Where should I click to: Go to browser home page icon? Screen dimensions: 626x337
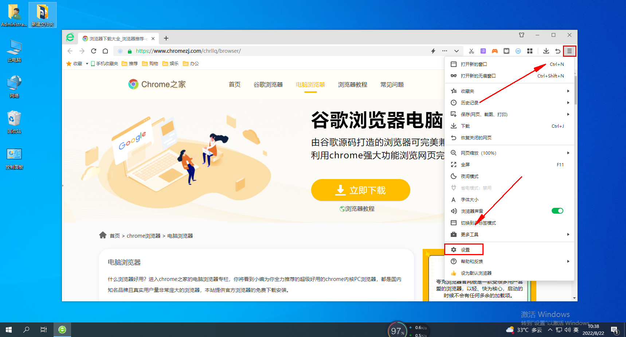tap(105, 51)
